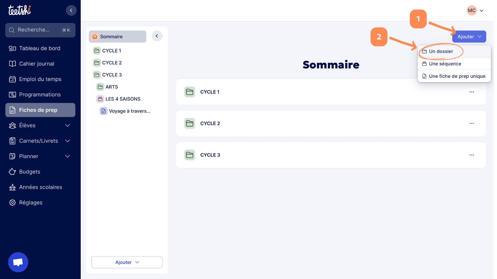
Task: Select Une fiche de prep unique
Action: (457, 76)
